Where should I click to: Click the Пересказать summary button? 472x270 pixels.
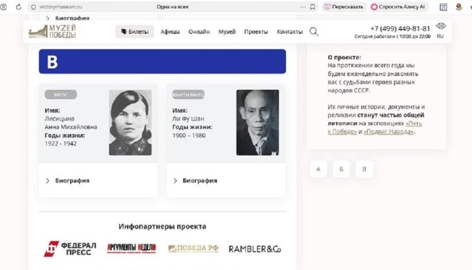[x=344, y=7]
